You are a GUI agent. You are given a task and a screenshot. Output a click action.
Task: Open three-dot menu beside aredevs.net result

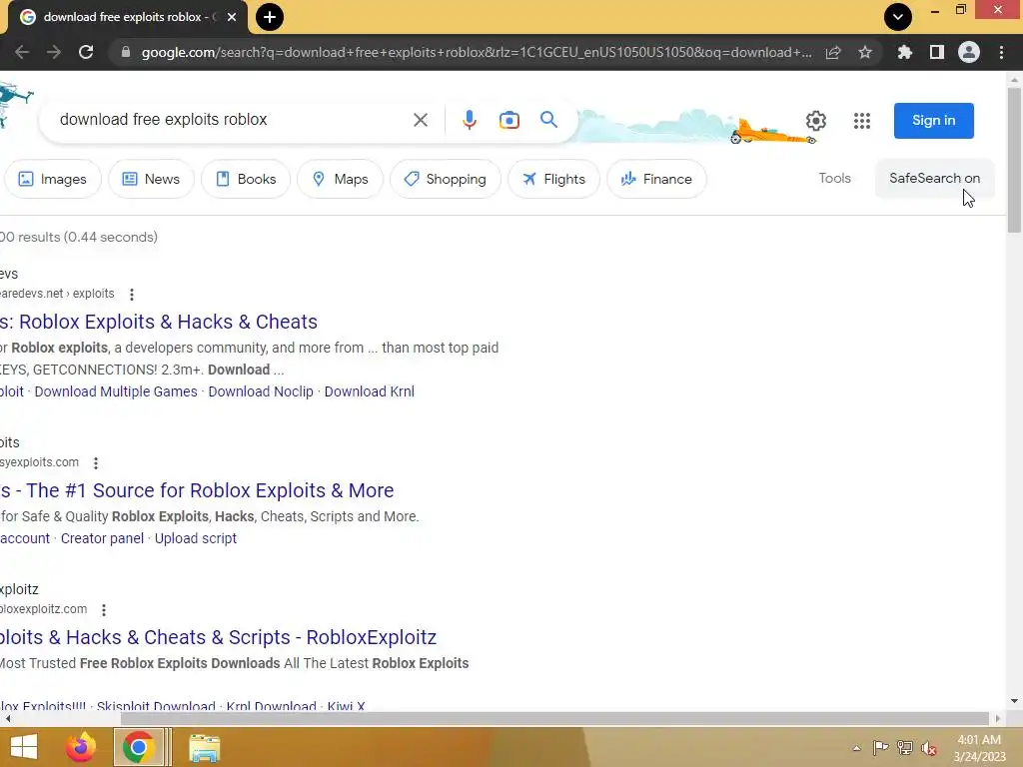tap(132, 295)
